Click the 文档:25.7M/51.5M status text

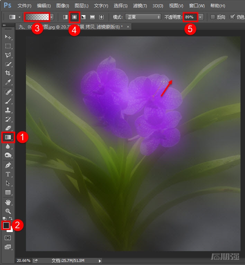click(x=68, y=260)
